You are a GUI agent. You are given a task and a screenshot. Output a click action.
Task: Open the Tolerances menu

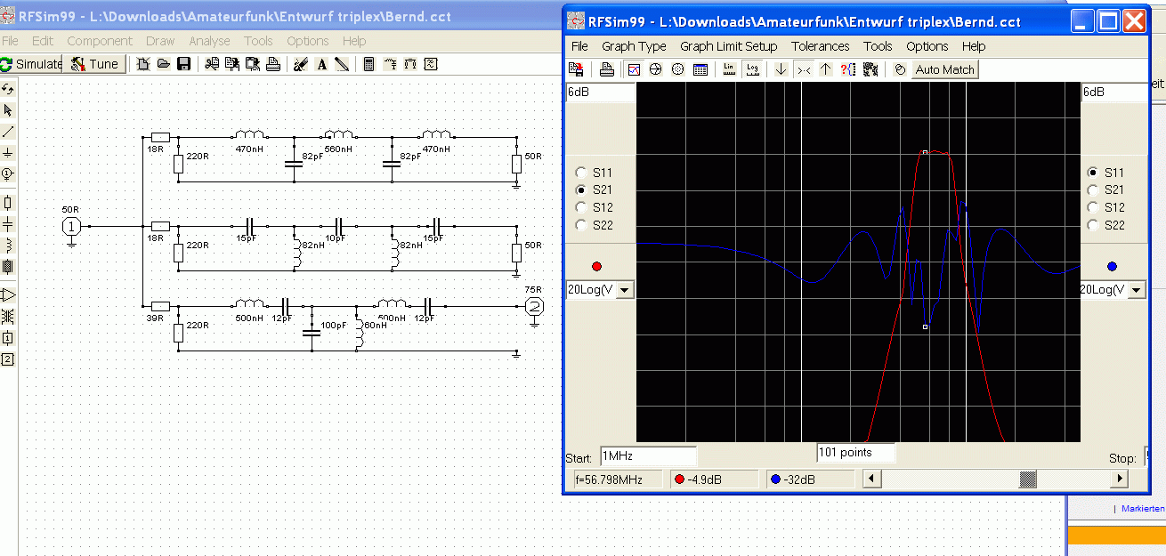820,46
